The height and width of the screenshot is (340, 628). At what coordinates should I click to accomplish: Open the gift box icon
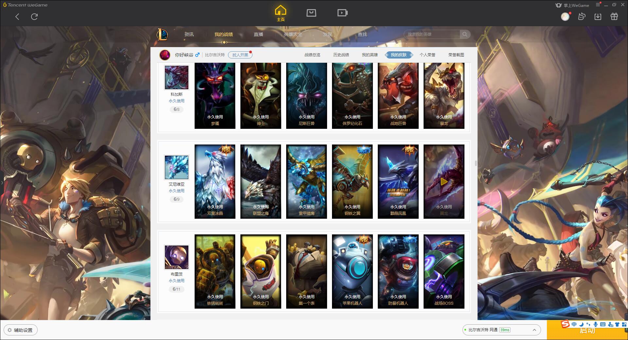click(x=614, y=16)
